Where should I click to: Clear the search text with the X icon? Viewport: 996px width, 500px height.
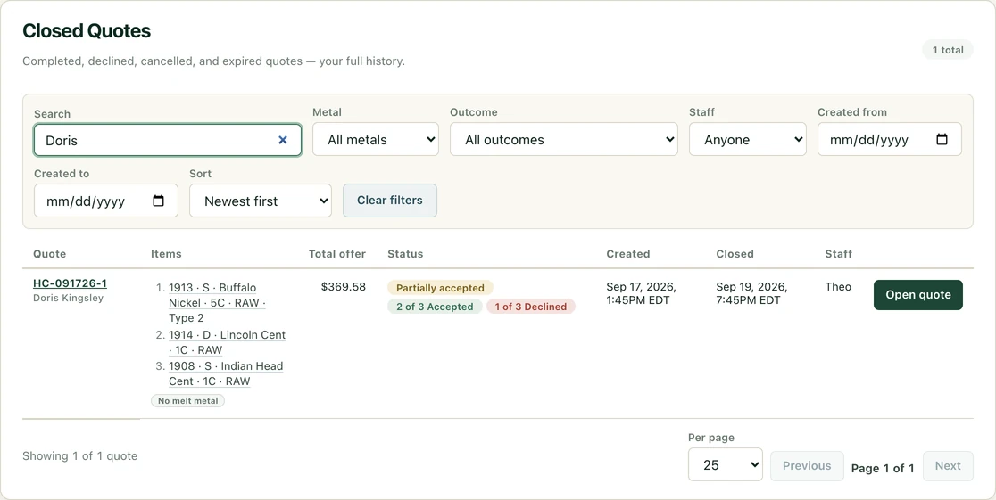(283, 140)
